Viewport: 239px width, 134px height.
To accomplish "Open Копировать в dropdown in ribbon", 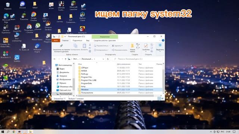I will pos(101,50).
